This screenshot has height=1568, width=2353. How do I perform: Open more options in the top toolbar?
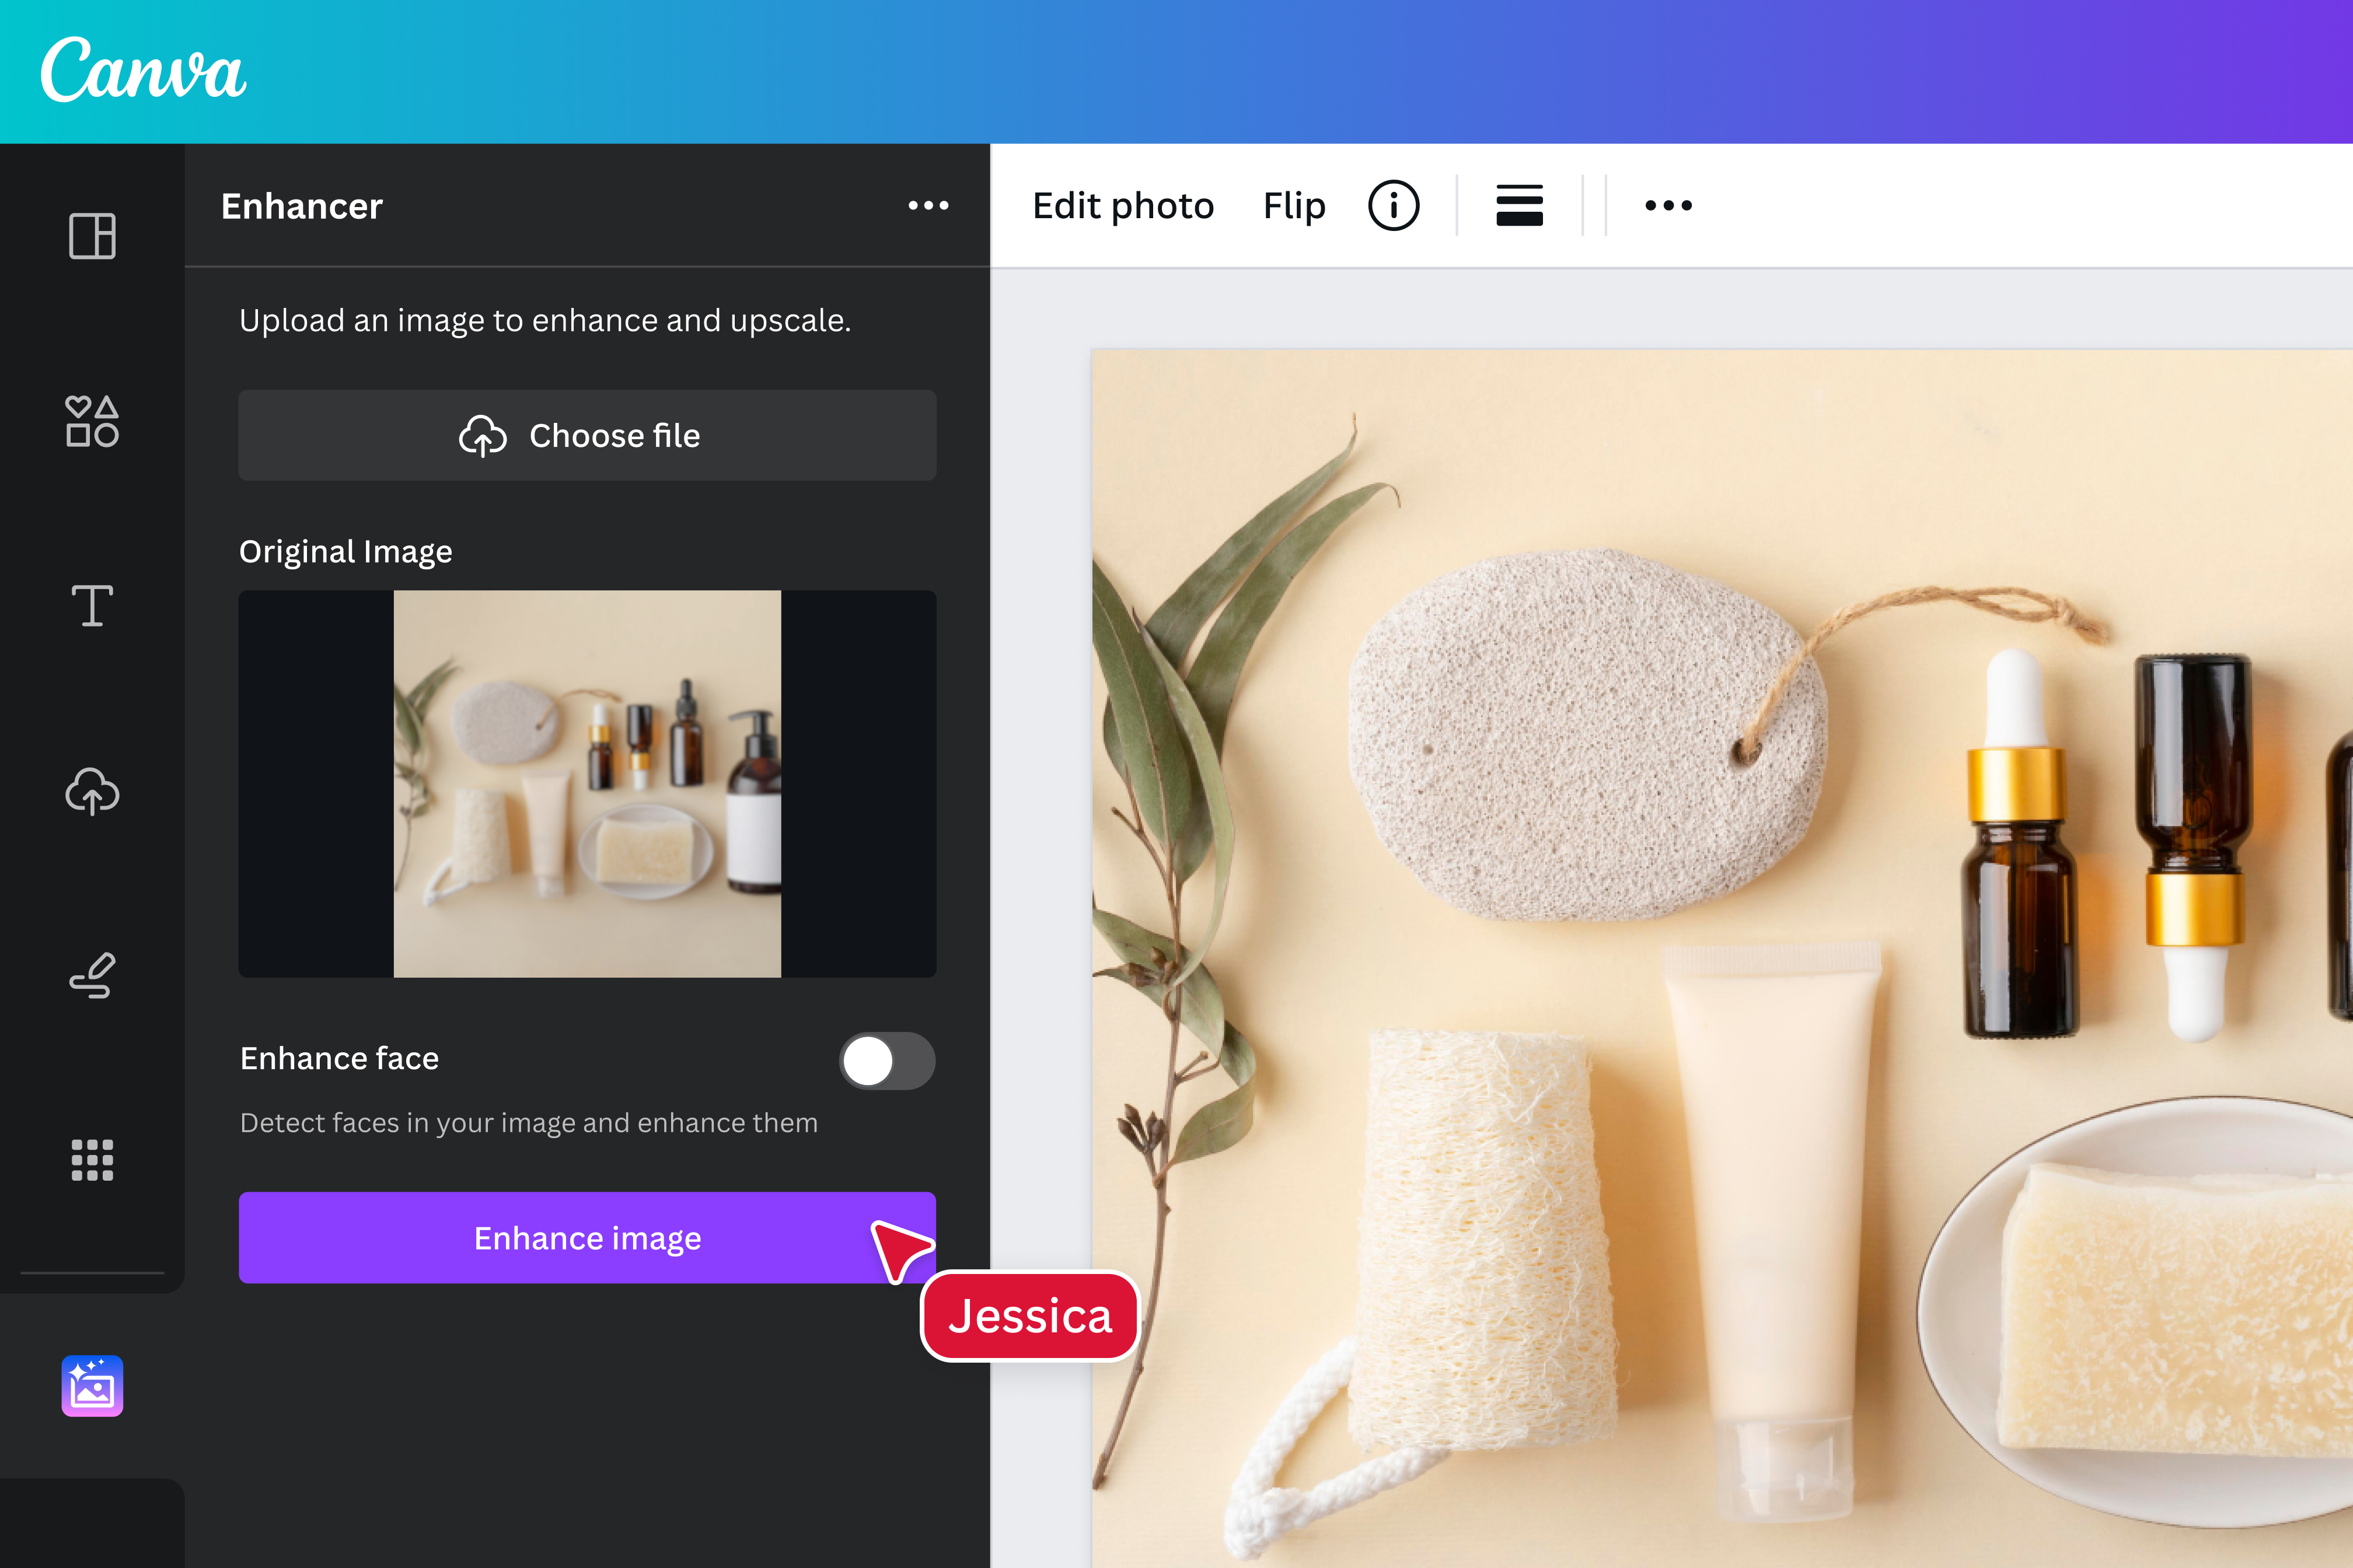point(1667,205)
